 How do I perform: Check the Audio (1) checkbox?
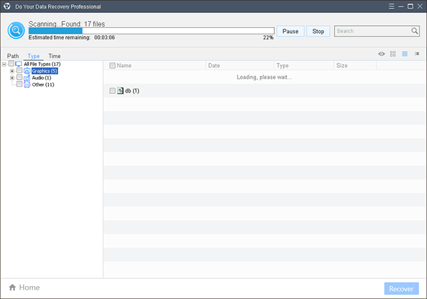click(x=19, y=77)
